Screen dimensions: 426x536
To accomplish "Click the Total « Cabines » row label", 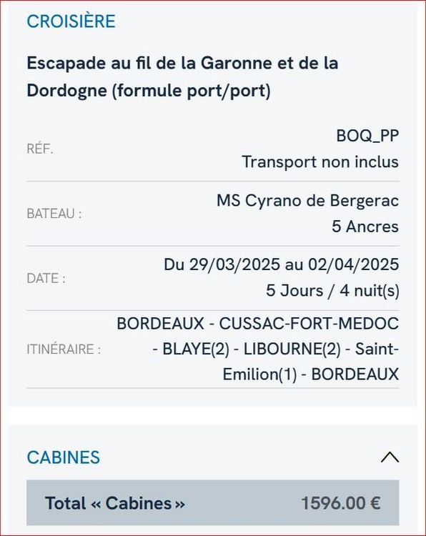I will click(115, 503).
